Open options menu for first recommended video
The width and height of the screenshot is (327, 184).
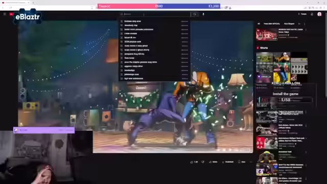(306, 30)
